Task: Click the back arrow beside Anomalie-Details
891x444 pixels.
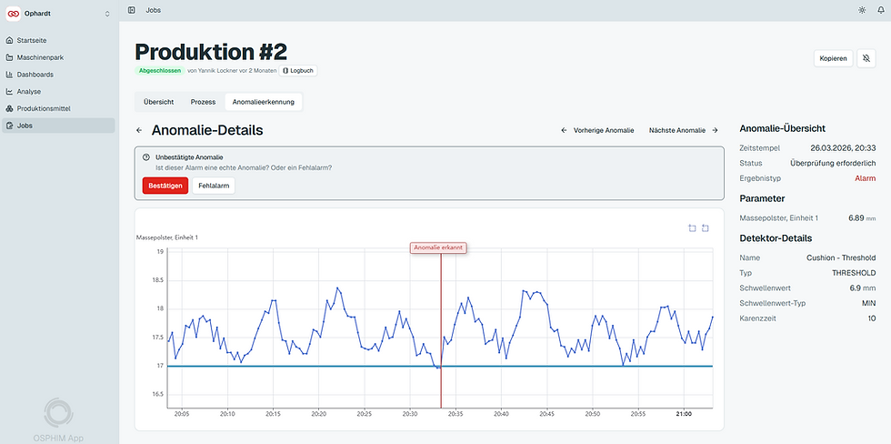Action: coord(139,130)
